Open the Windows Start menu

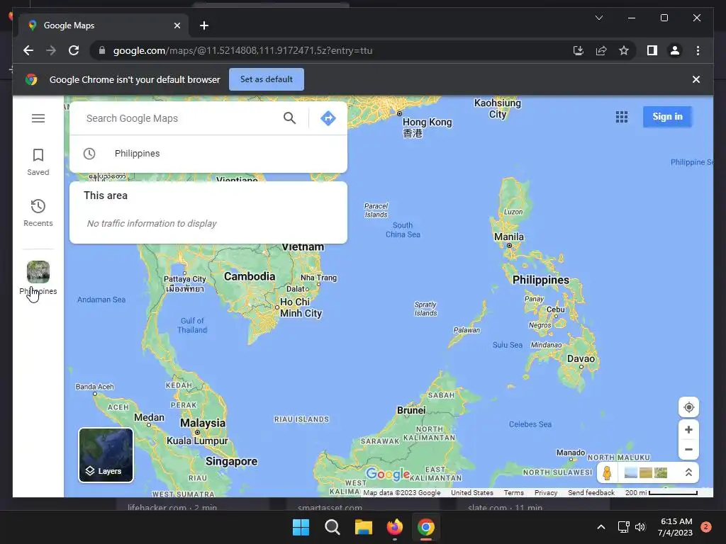pos(301,527)
